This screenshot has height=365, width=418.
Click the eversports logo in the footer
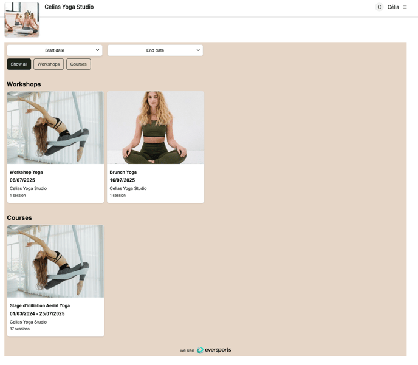214,350
